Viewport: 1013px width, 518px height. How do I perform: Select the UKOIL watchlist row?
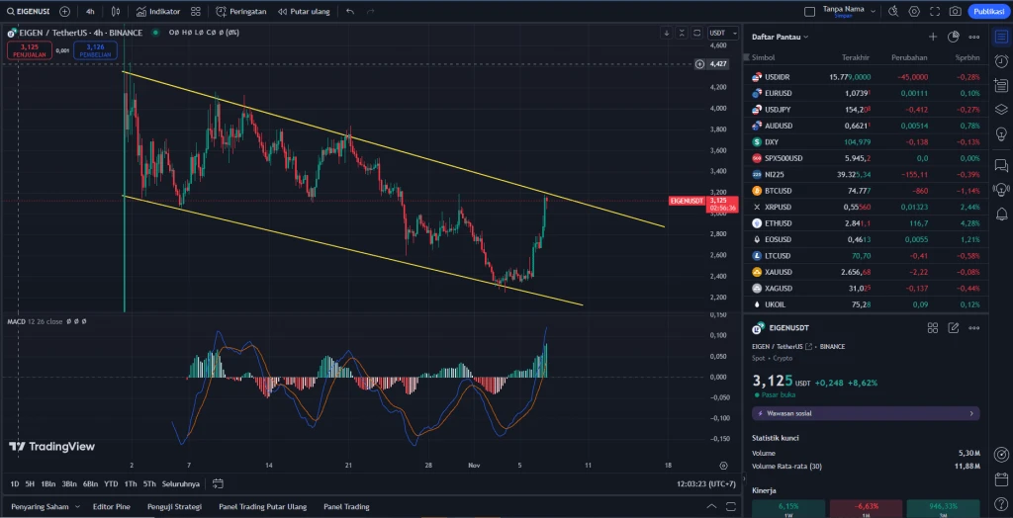click(866, 304)
